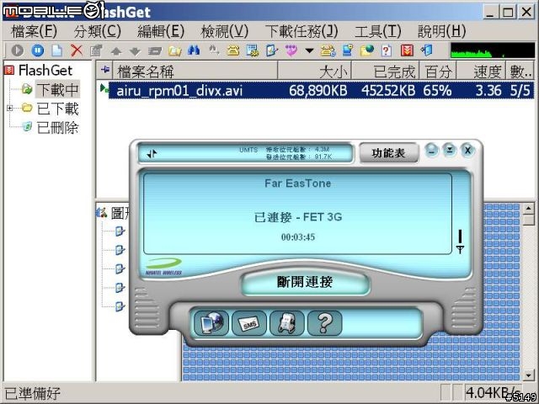
Task: Click the Find next toolbar icon
Action: 214,50
